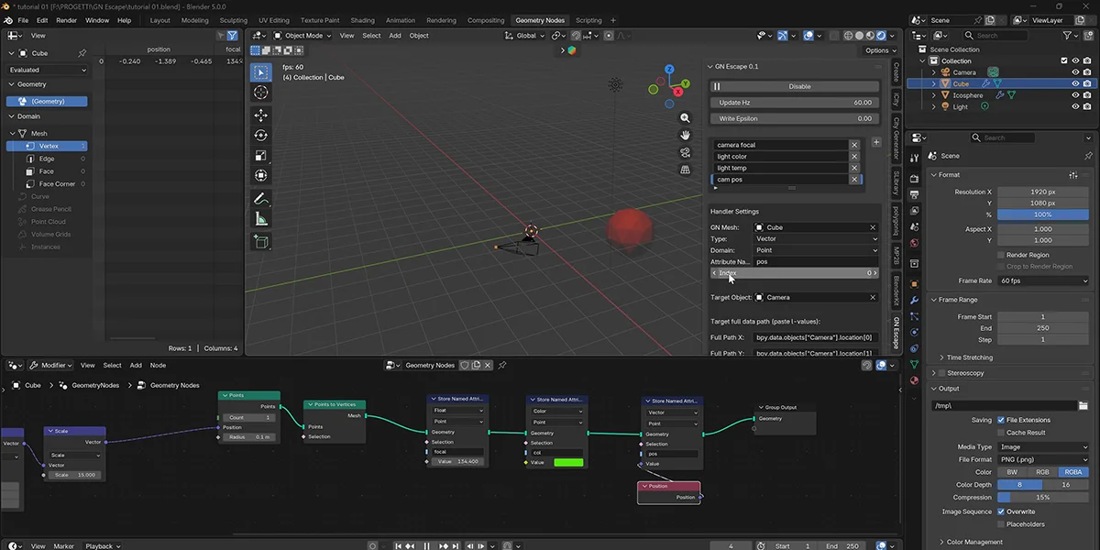Remove the cam pos entry with its X button
This screenshot has width=1100, height=550.
point(854,179)
